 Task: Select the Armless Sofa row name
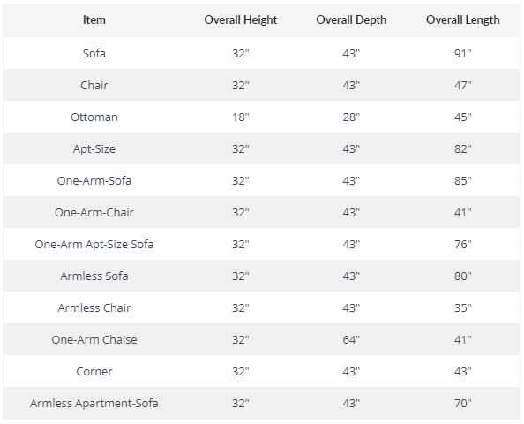(x=94, y=276)
